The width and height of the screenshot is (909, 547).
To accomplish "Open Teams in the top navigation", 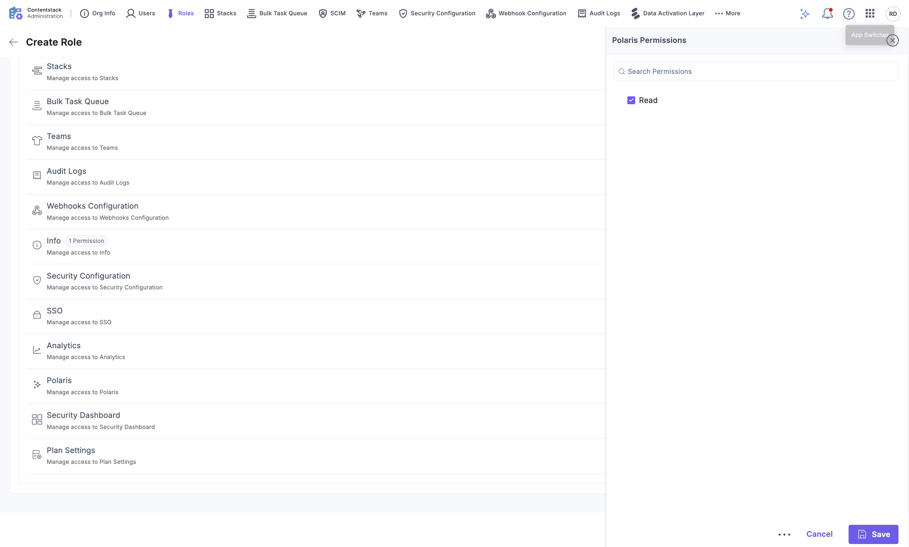I will pyautogui.click(x=372, y=13).
